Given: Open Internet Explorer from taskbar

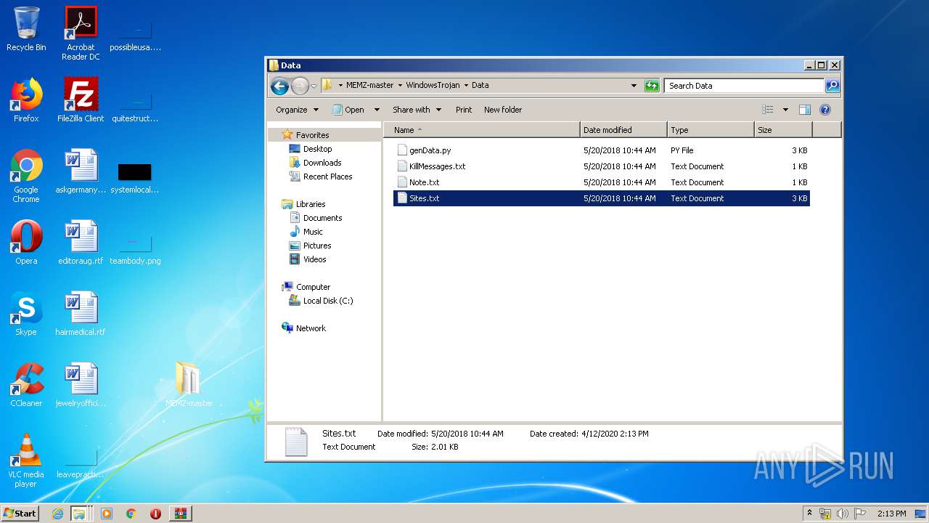Looking at the screenshot, I should click(57, 514).
